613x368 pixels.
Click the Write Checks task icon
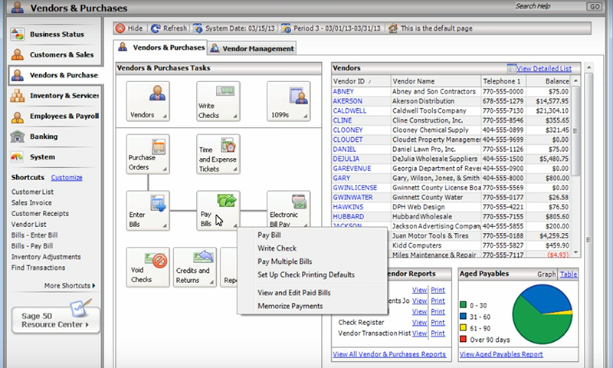coord(218,101)
